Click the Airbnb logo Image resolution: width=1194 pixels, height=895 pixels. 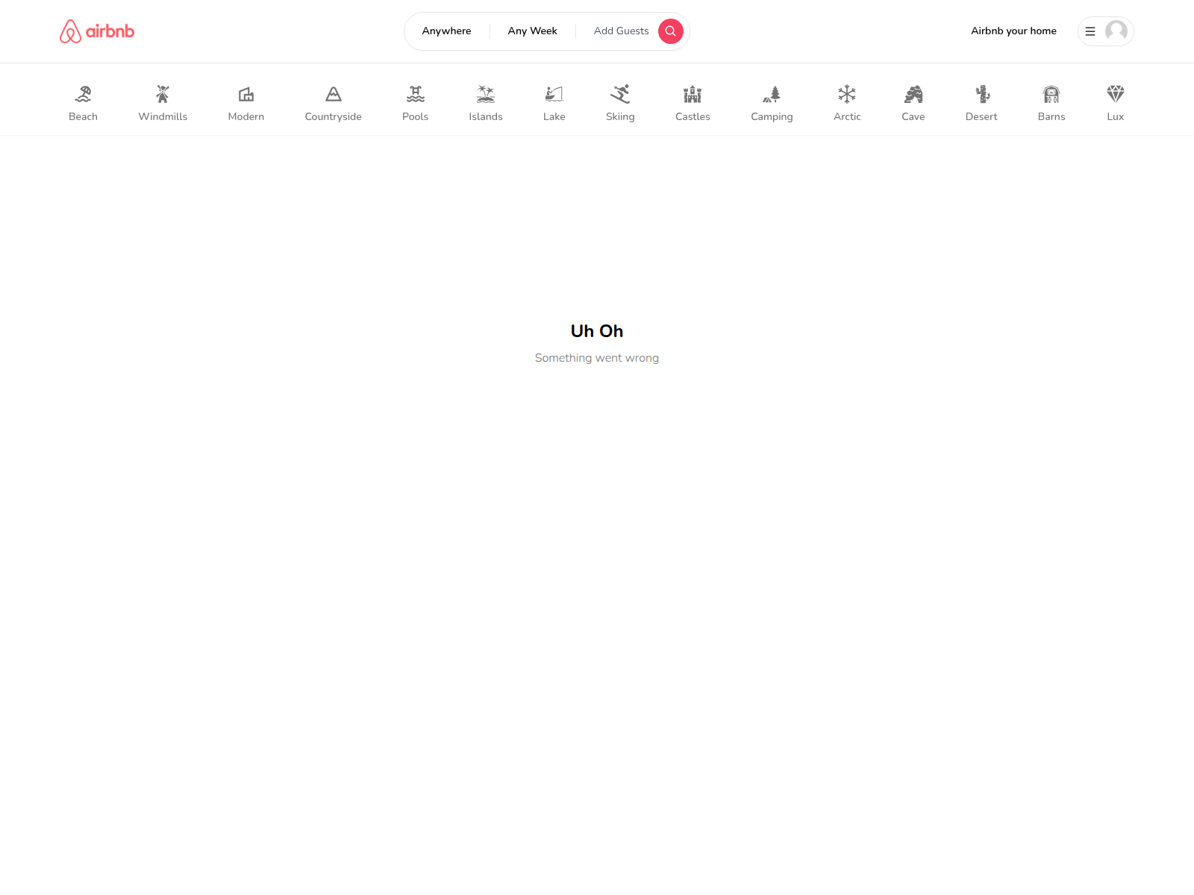(x=96, y=31)
